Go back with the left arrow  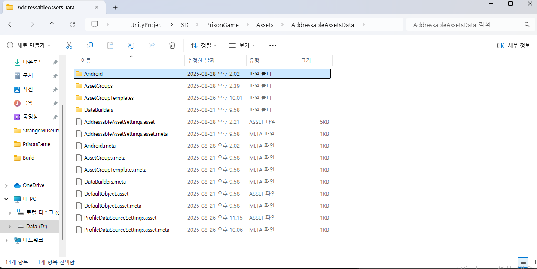[11, 25]
